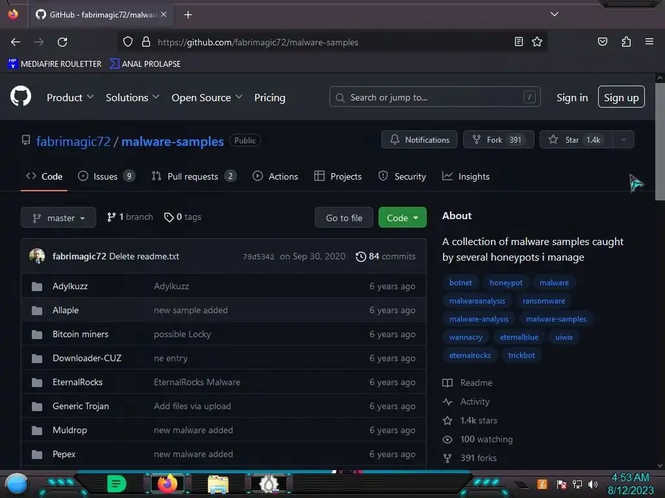The height and width of the screenshot is (498, 665).
Task: Open the Delete readme.txt commit message
Action: (144, 256)
